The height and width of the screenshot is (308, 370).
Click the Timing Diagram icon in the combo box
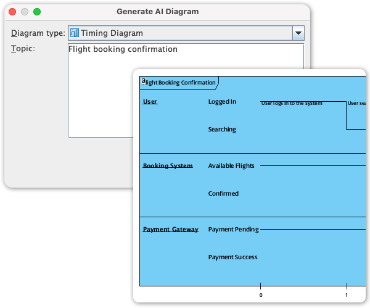click(x=74, y=33)
